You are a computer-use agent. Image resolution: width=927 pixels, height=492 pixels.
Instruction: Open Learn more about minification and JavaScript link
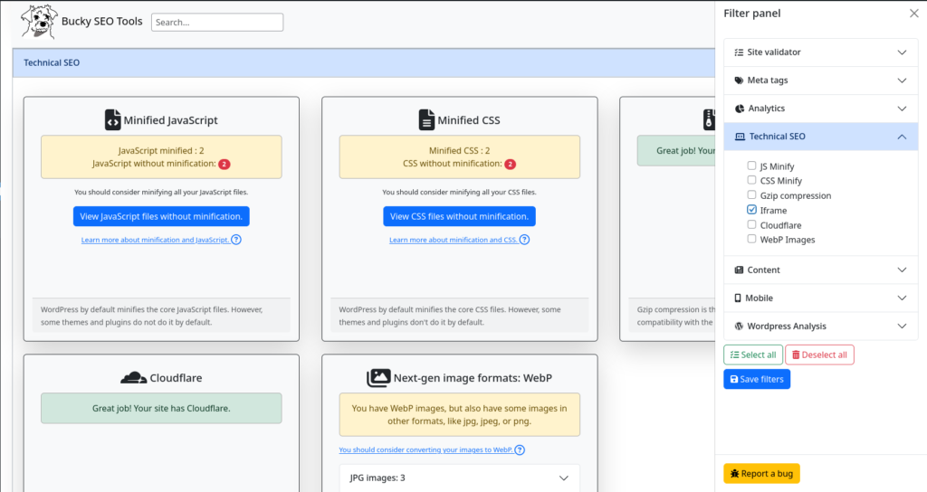(155, 240)
